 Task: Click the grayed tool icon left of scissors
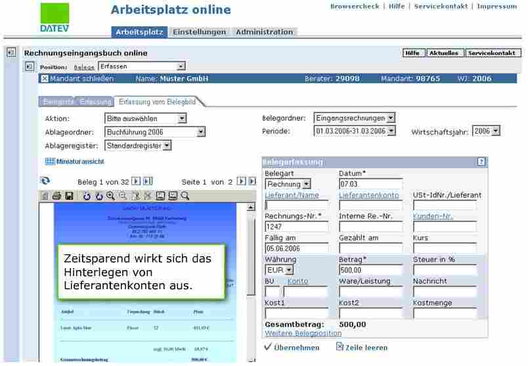[136, 196]
